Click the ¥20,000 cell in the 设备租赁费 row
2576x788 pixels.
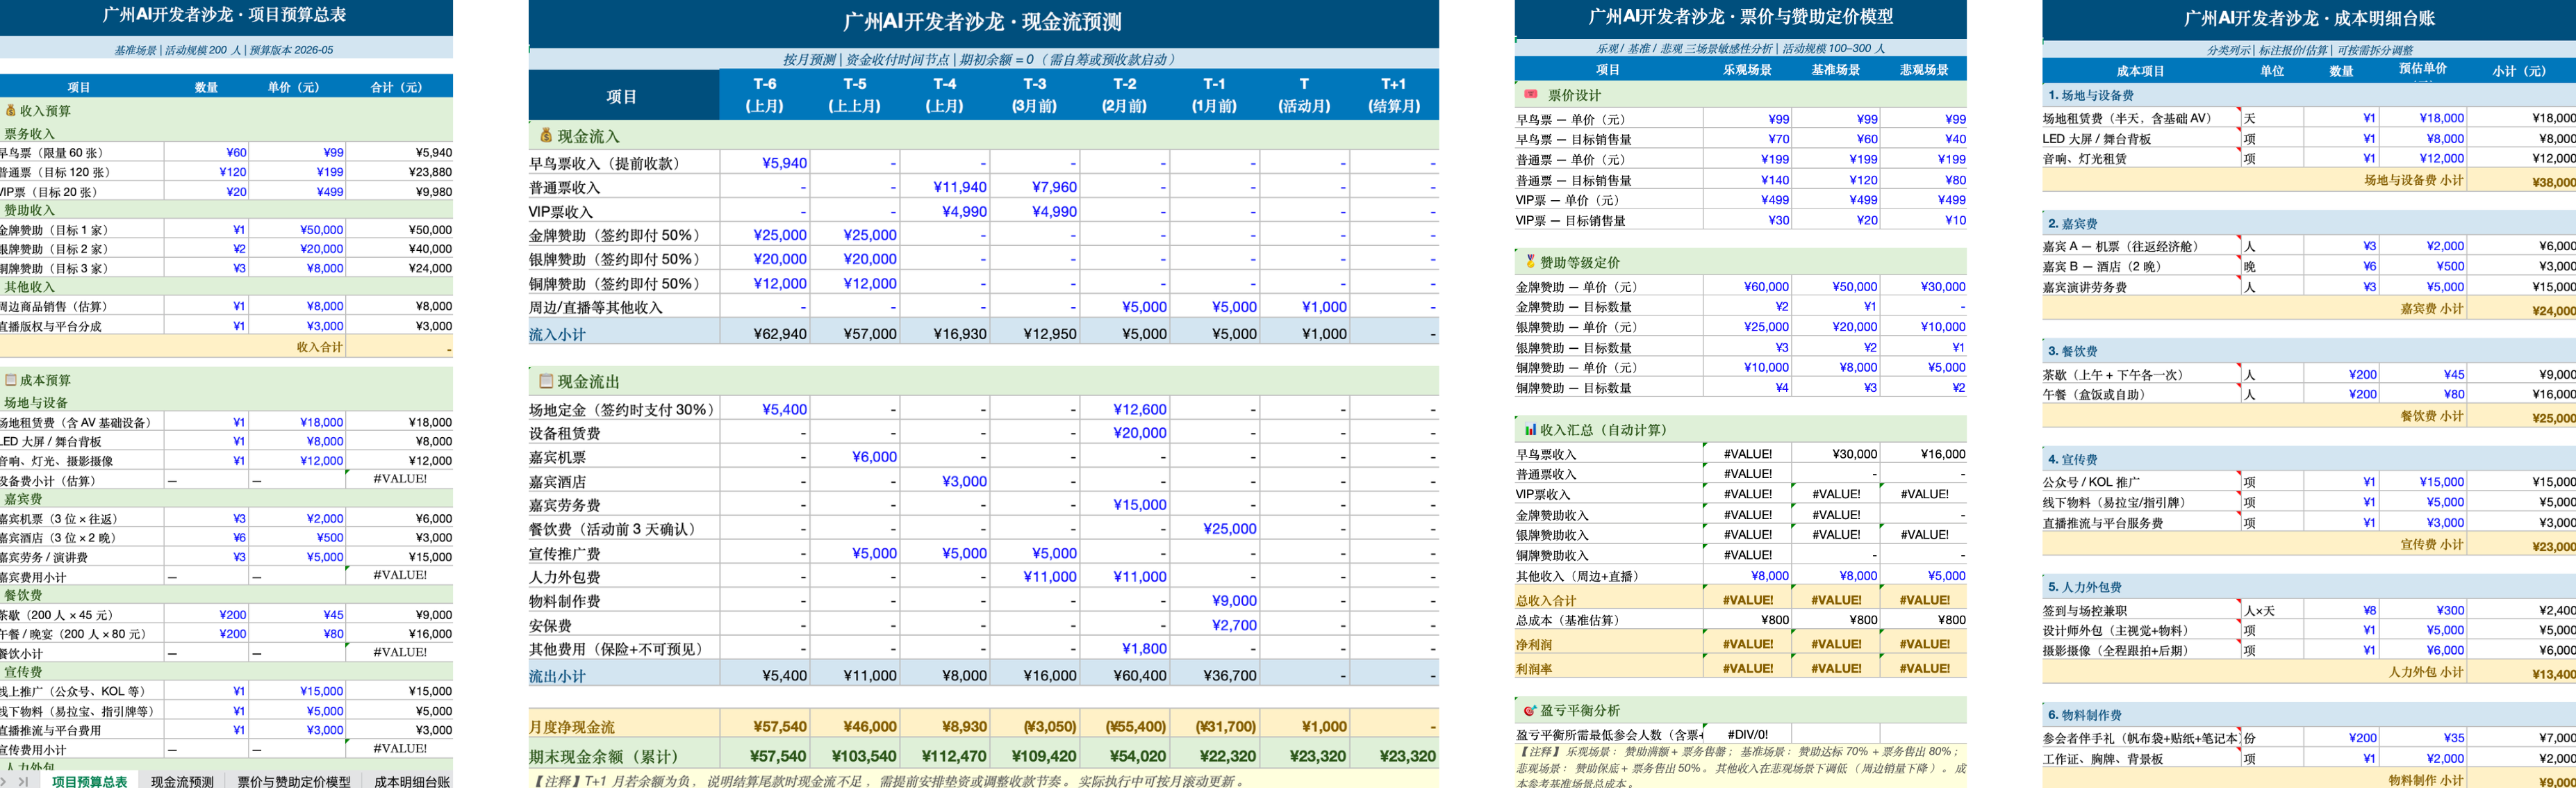click(x=1140, y=433)
